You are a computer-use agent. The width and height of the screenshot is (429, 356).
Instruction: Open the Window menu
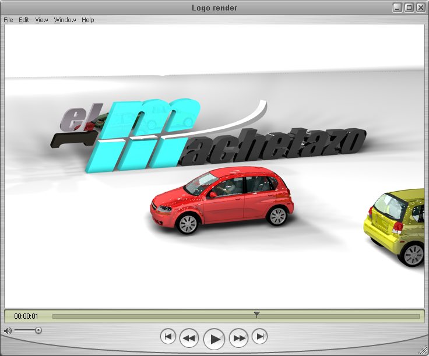tap(65, 20)
